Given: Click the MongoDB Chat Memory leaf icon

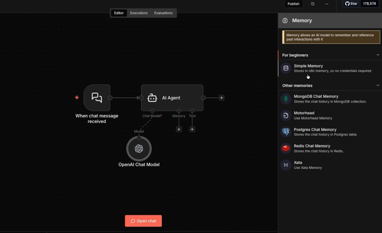Looking at the screenshot, I should pyautogui.click(x=286, y=99).
